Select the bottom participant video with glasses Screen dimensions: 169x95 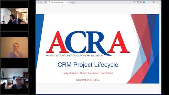14,79
